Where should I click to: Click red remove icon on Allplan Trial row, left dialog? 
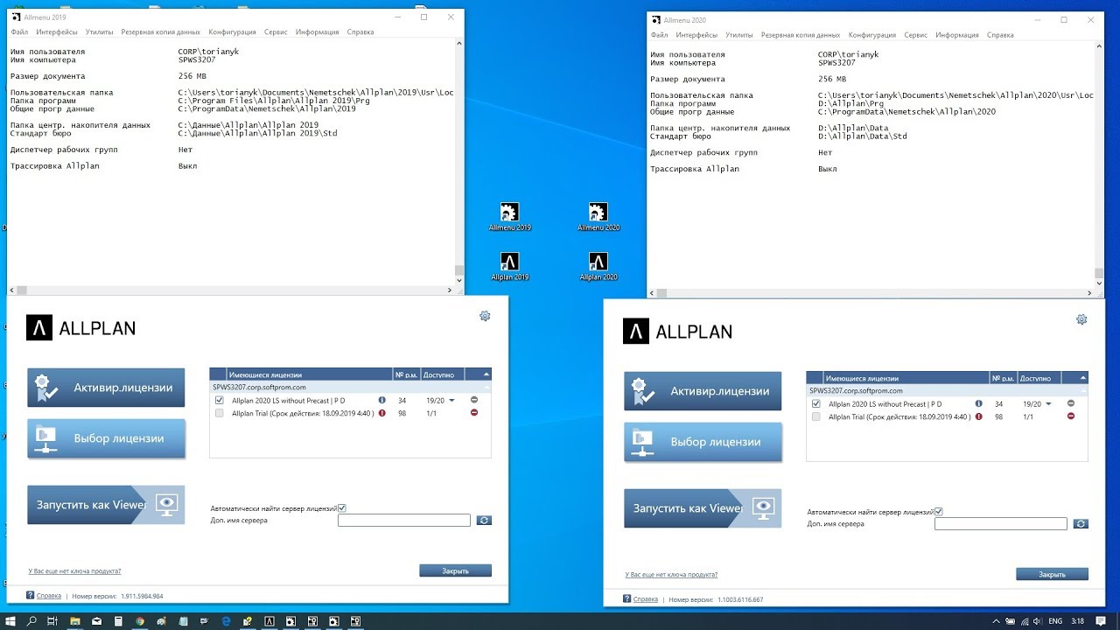coord(474,413)
